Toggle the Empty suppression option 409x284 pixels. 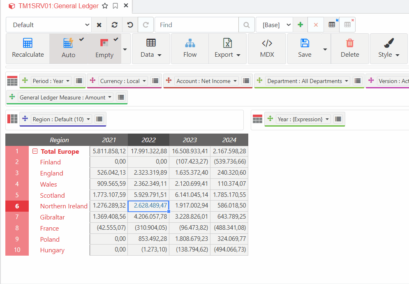coord(104,48)
